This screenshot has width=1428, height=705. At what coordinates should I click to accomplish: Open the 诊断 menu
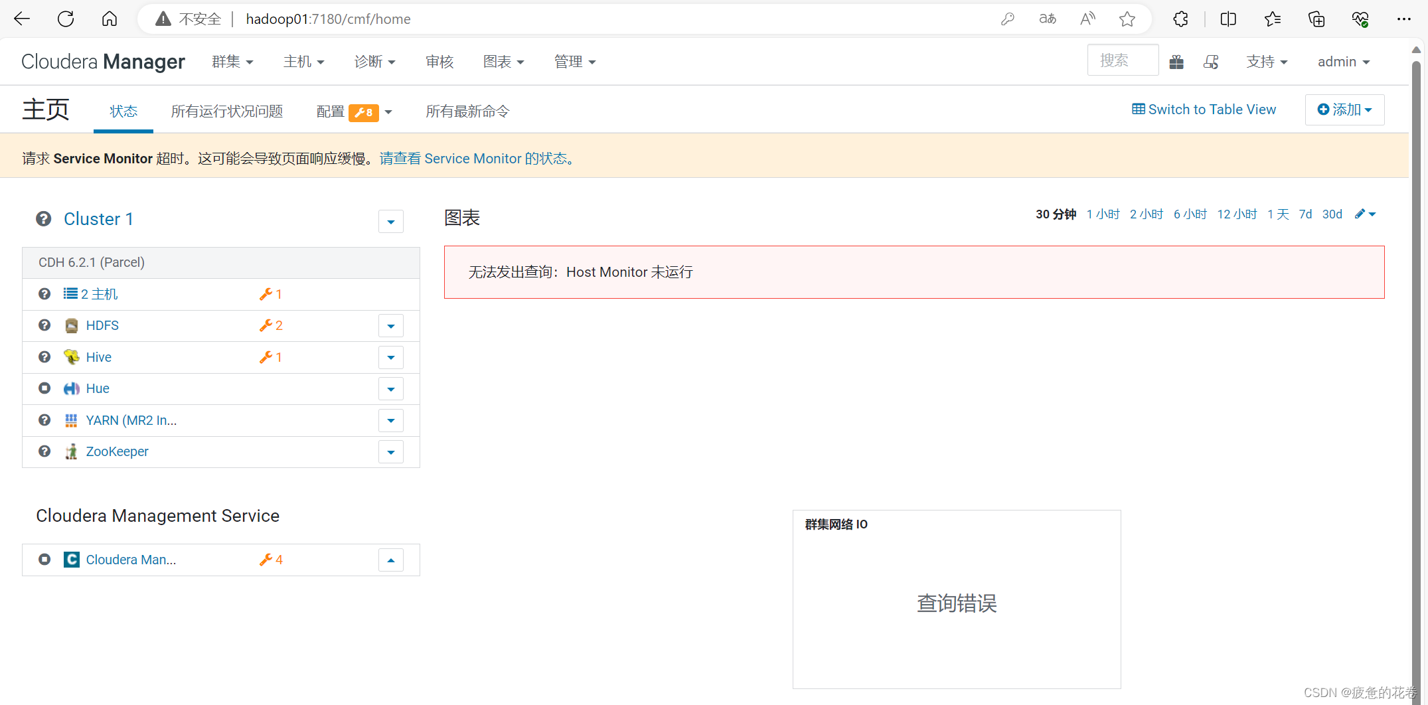tap(374, 62)
